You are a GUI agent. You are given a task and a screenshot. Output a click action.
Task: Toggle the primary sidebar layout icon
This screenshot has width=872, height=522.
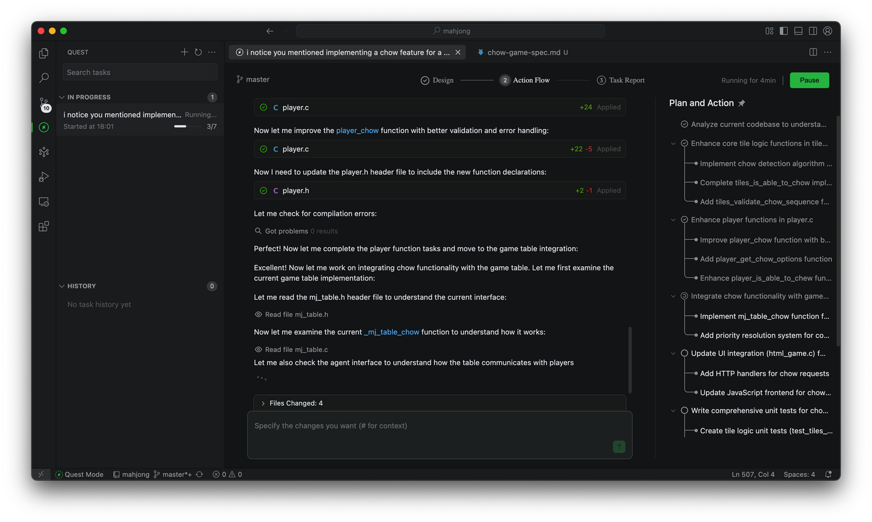click(784, 31)
